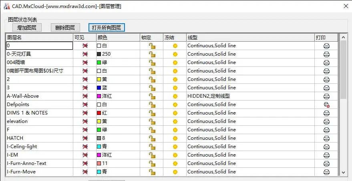Freeze layer 0-天花灯具 via sun icon
The width and height of the screenshot is (352, 181).
pos(175,54)
